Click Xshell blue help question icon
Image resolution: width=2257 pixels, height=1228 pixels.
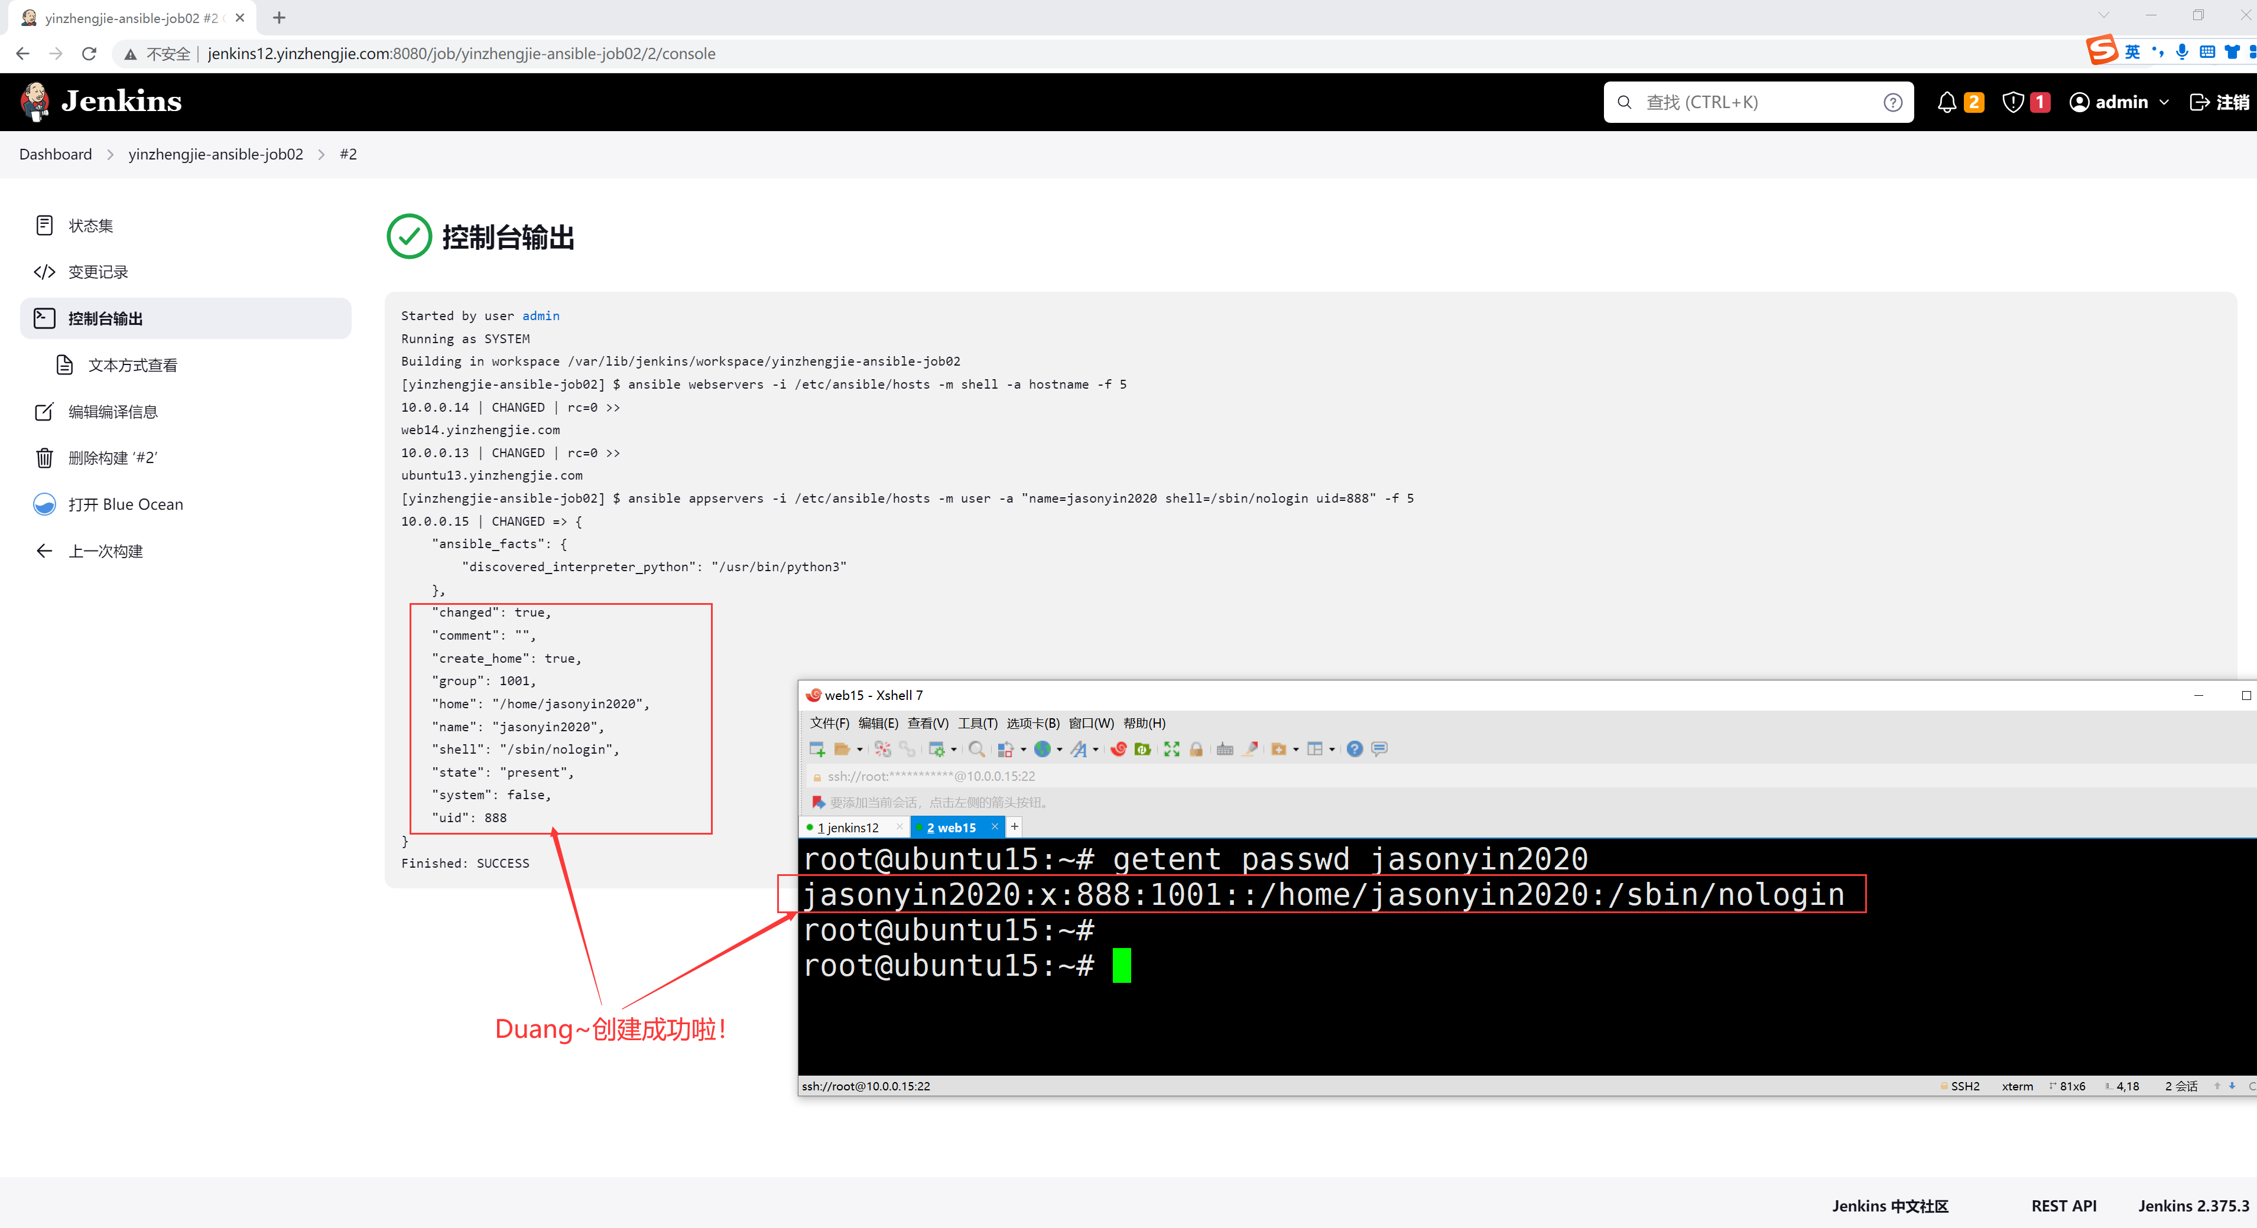coord(1355,749)
